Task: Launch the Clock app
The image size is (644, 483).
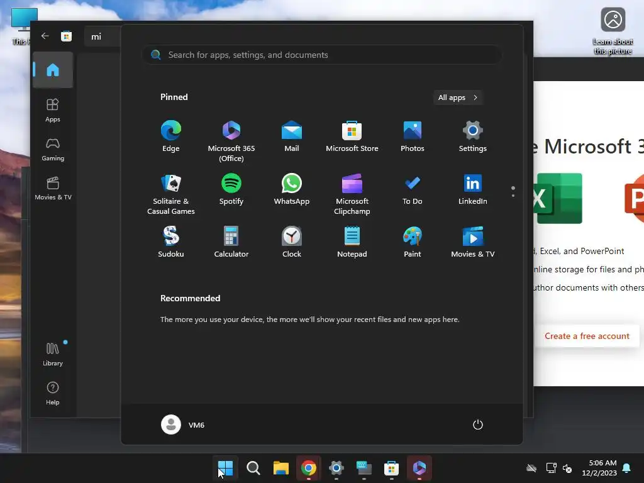Action: click(x=292, y=242)
